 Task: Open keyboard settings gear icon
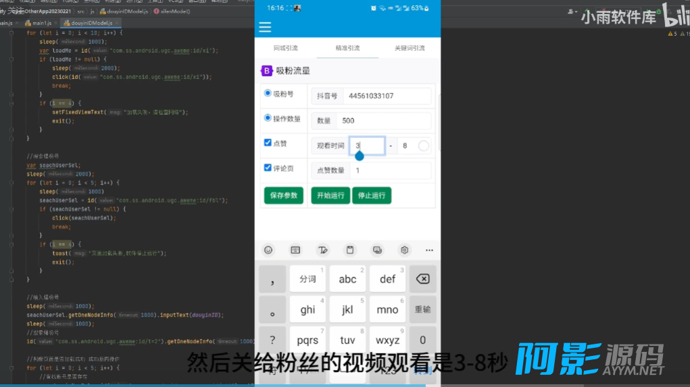click(x=404, y=250)
